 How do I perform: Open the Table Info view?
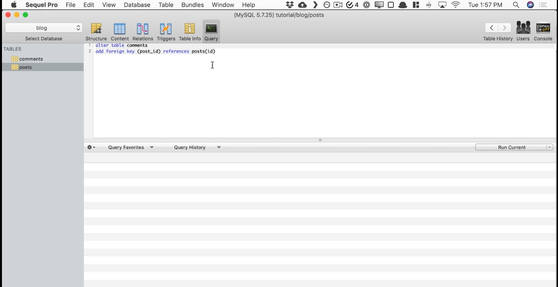[x=190, y=32]
